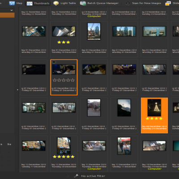The height and width of the screenshot is (179, 179).
Task: Expand the dropdown chevron in the left panel
Action: point(12,10)
